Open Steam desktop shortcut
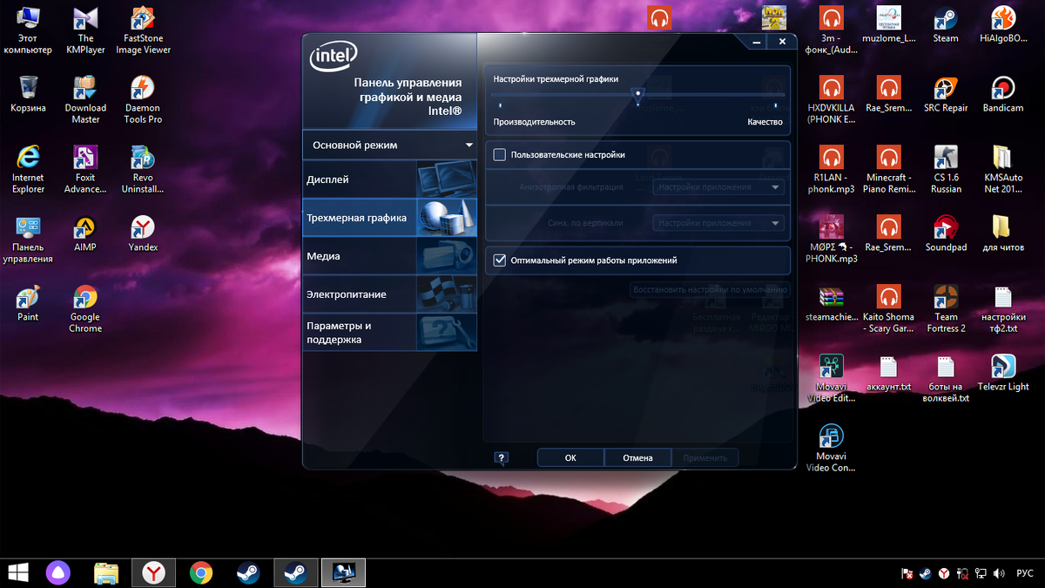 (x=946, y=24)
